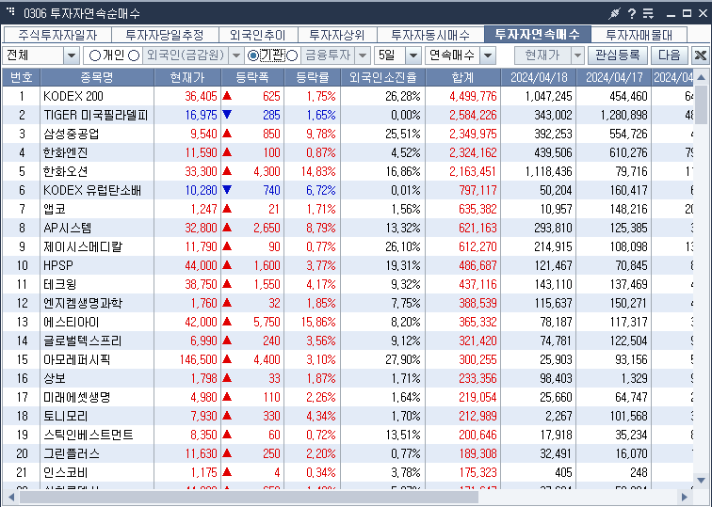Select the 스틱인베스트먼트 stock name

tap(89, 435)
